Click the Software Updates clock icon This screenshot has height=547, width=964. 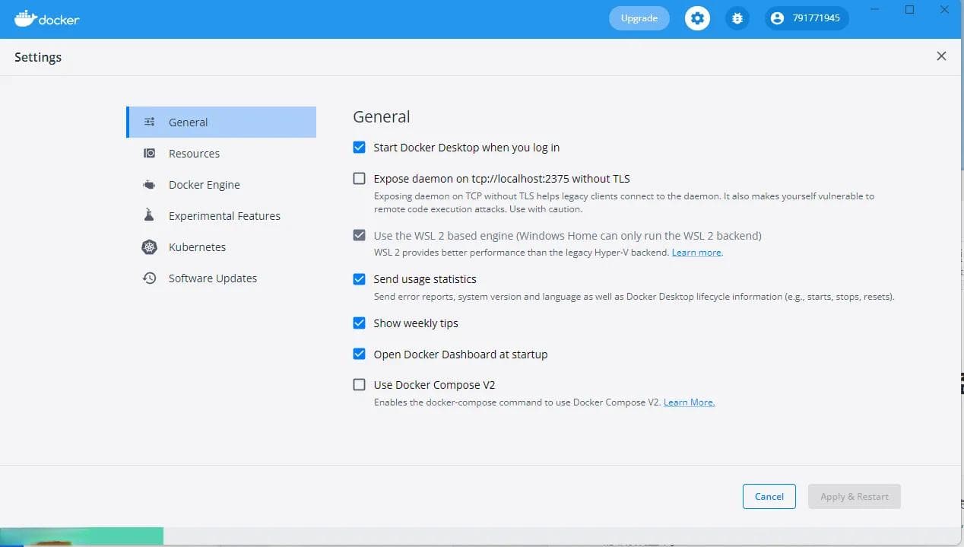pos(150,278)
